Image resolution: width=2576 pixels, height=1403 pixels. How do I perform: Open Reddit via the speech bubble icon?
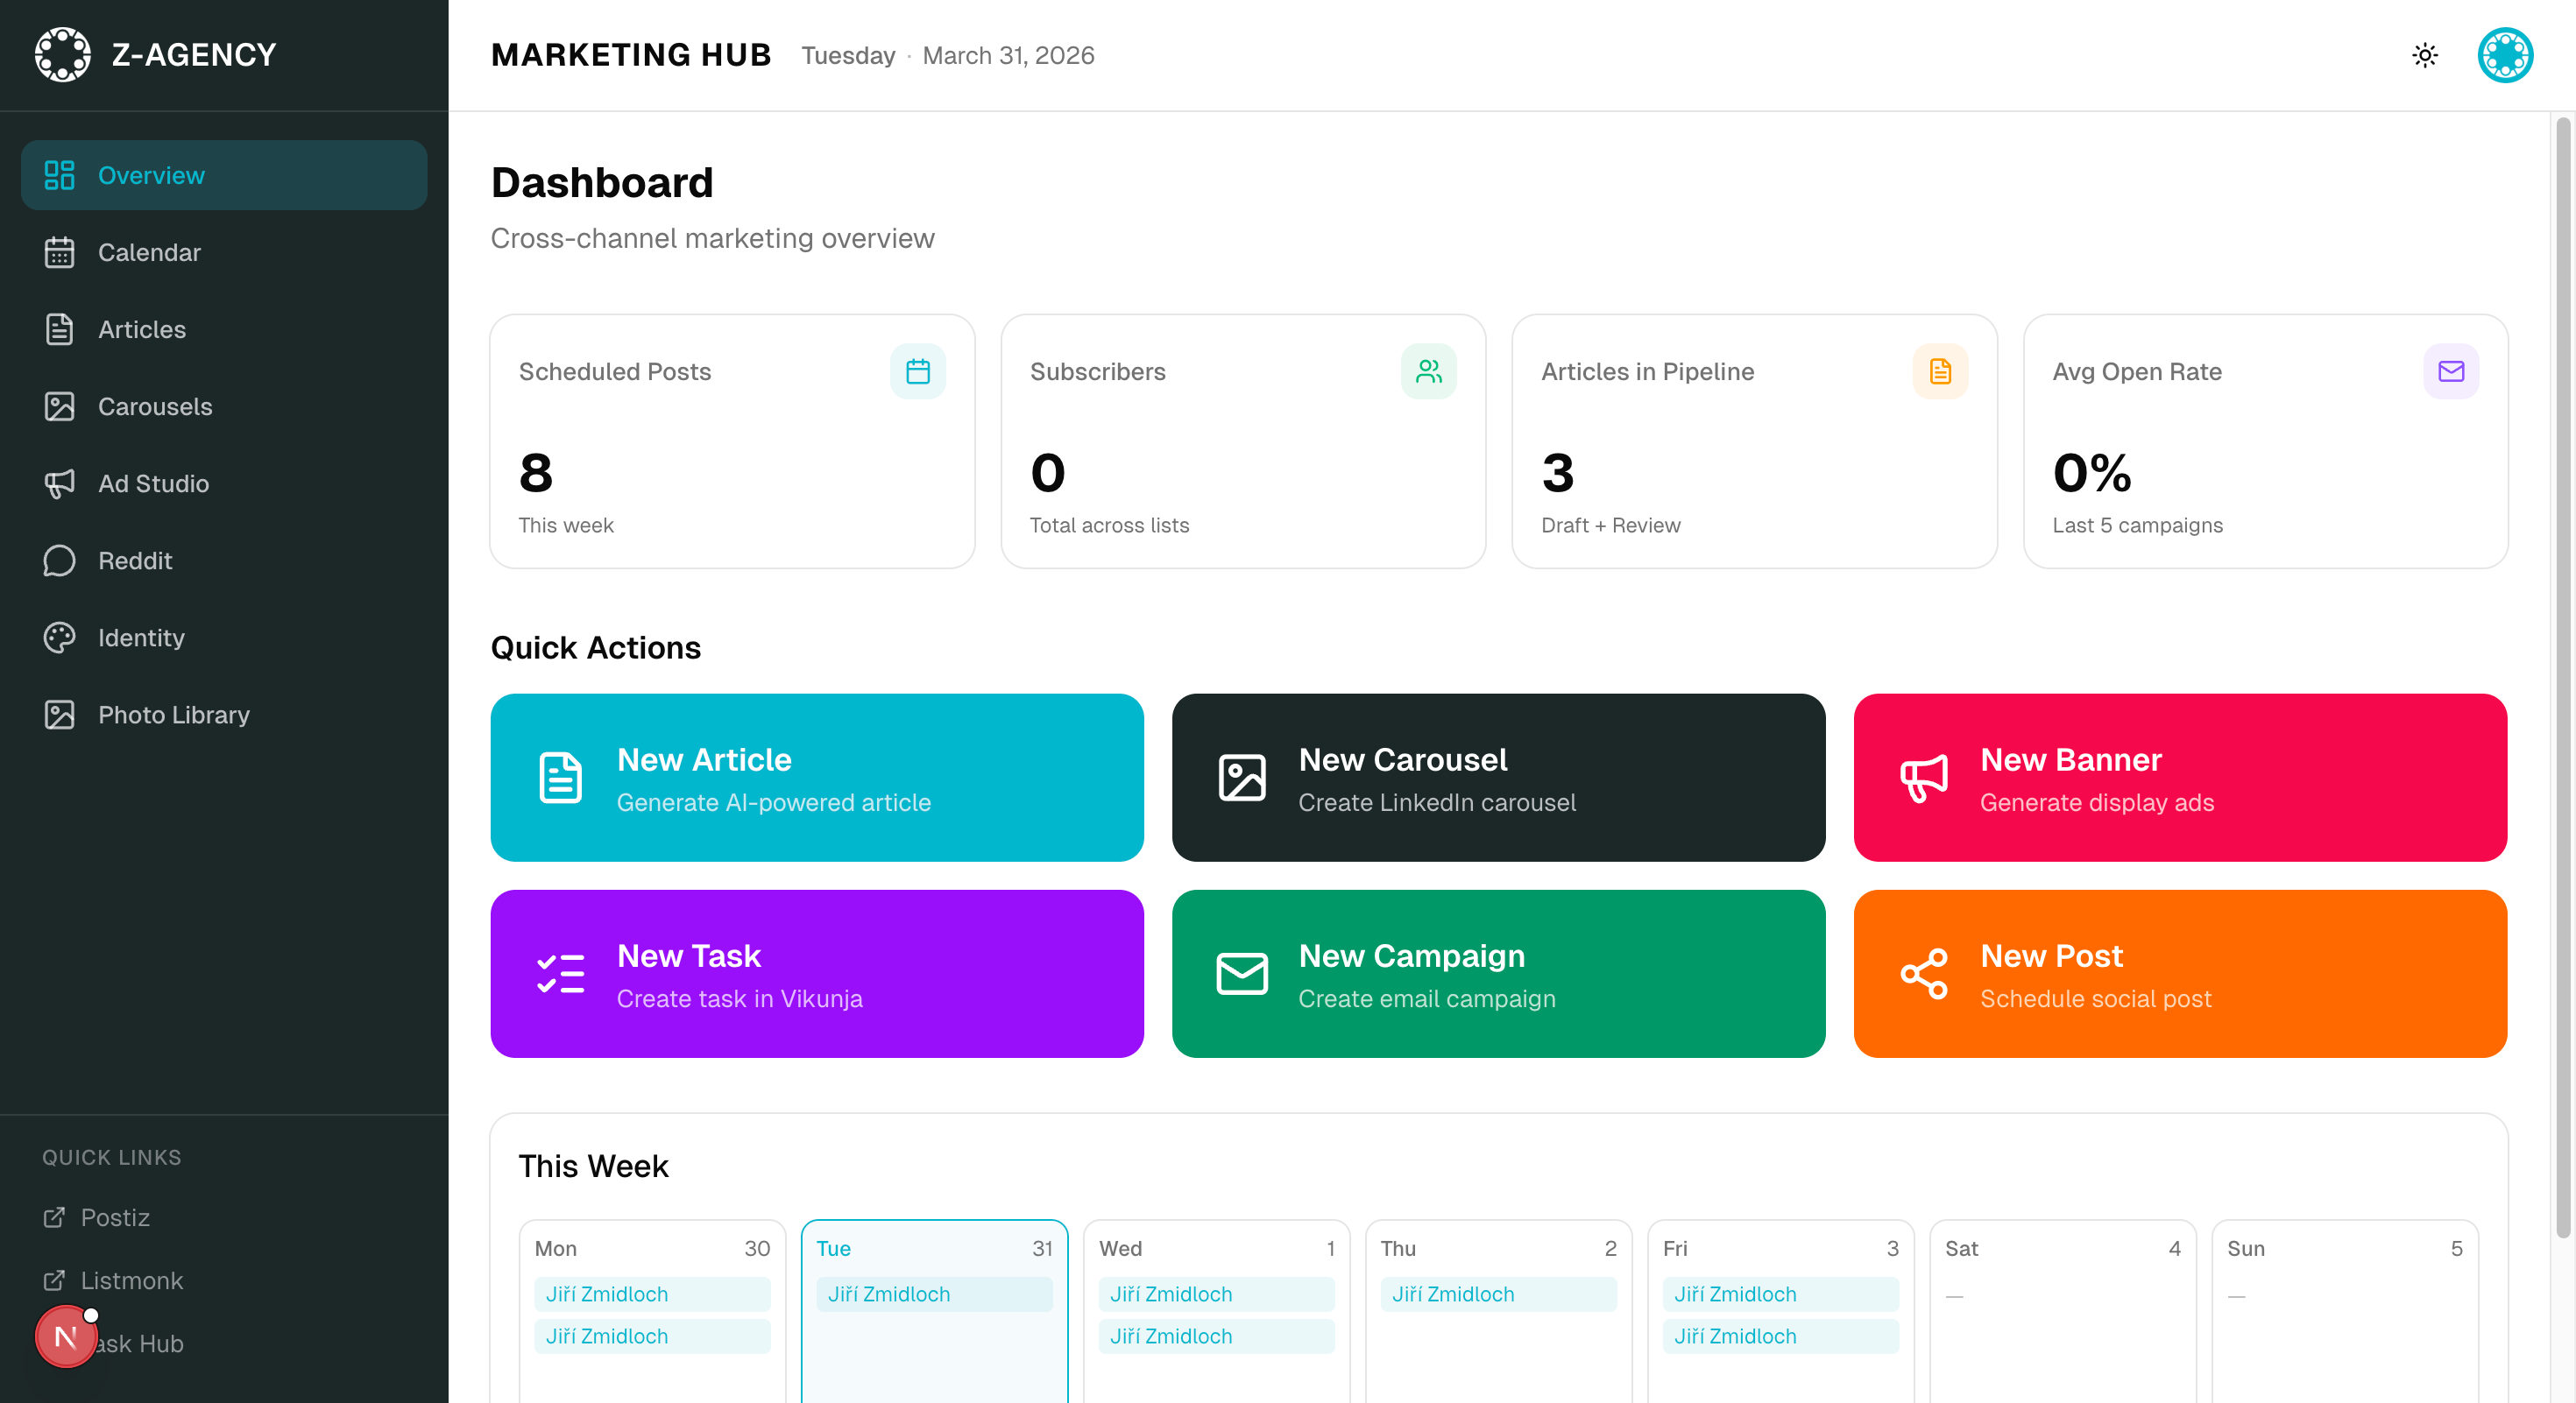coord(60,560)
